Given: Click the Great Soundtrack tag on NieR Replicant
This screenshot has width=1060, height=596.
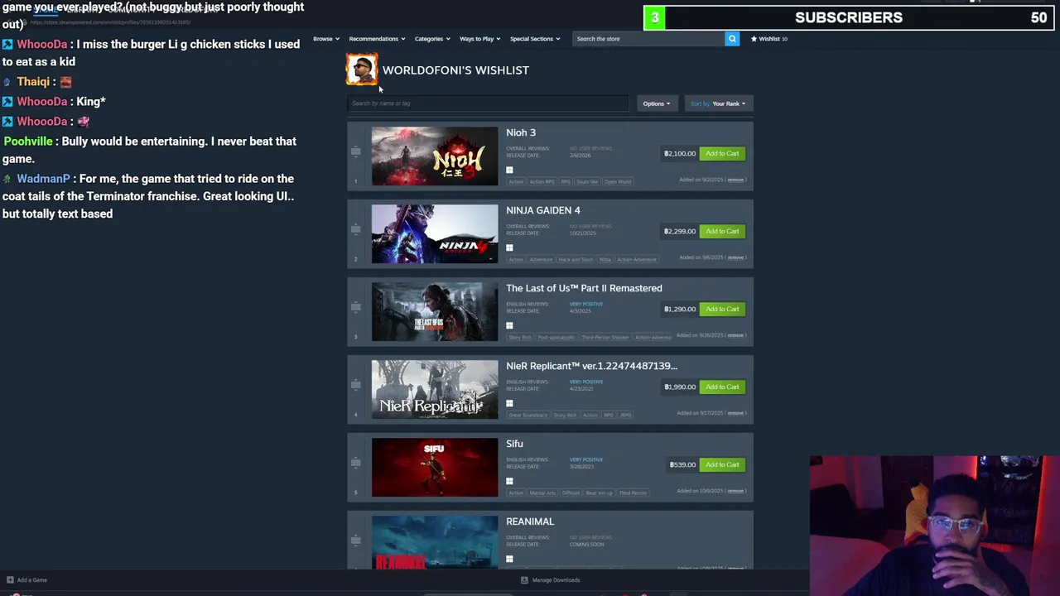Looking at the screenshot, I should [x=528, y=415].
